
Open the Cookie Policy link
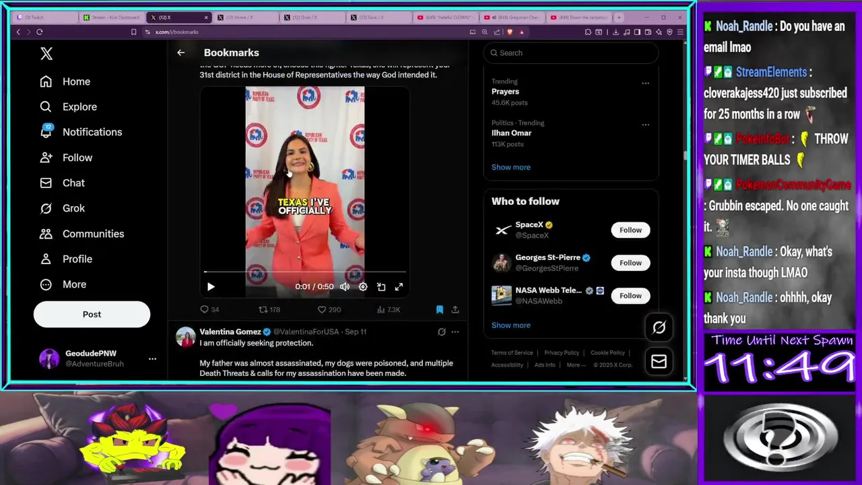607,353
